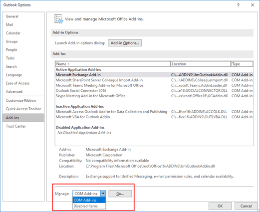The height and width of the screenshot is (212, 260).
Task: Close the Outlook Options dialog
Action: [x=253, y=5]
